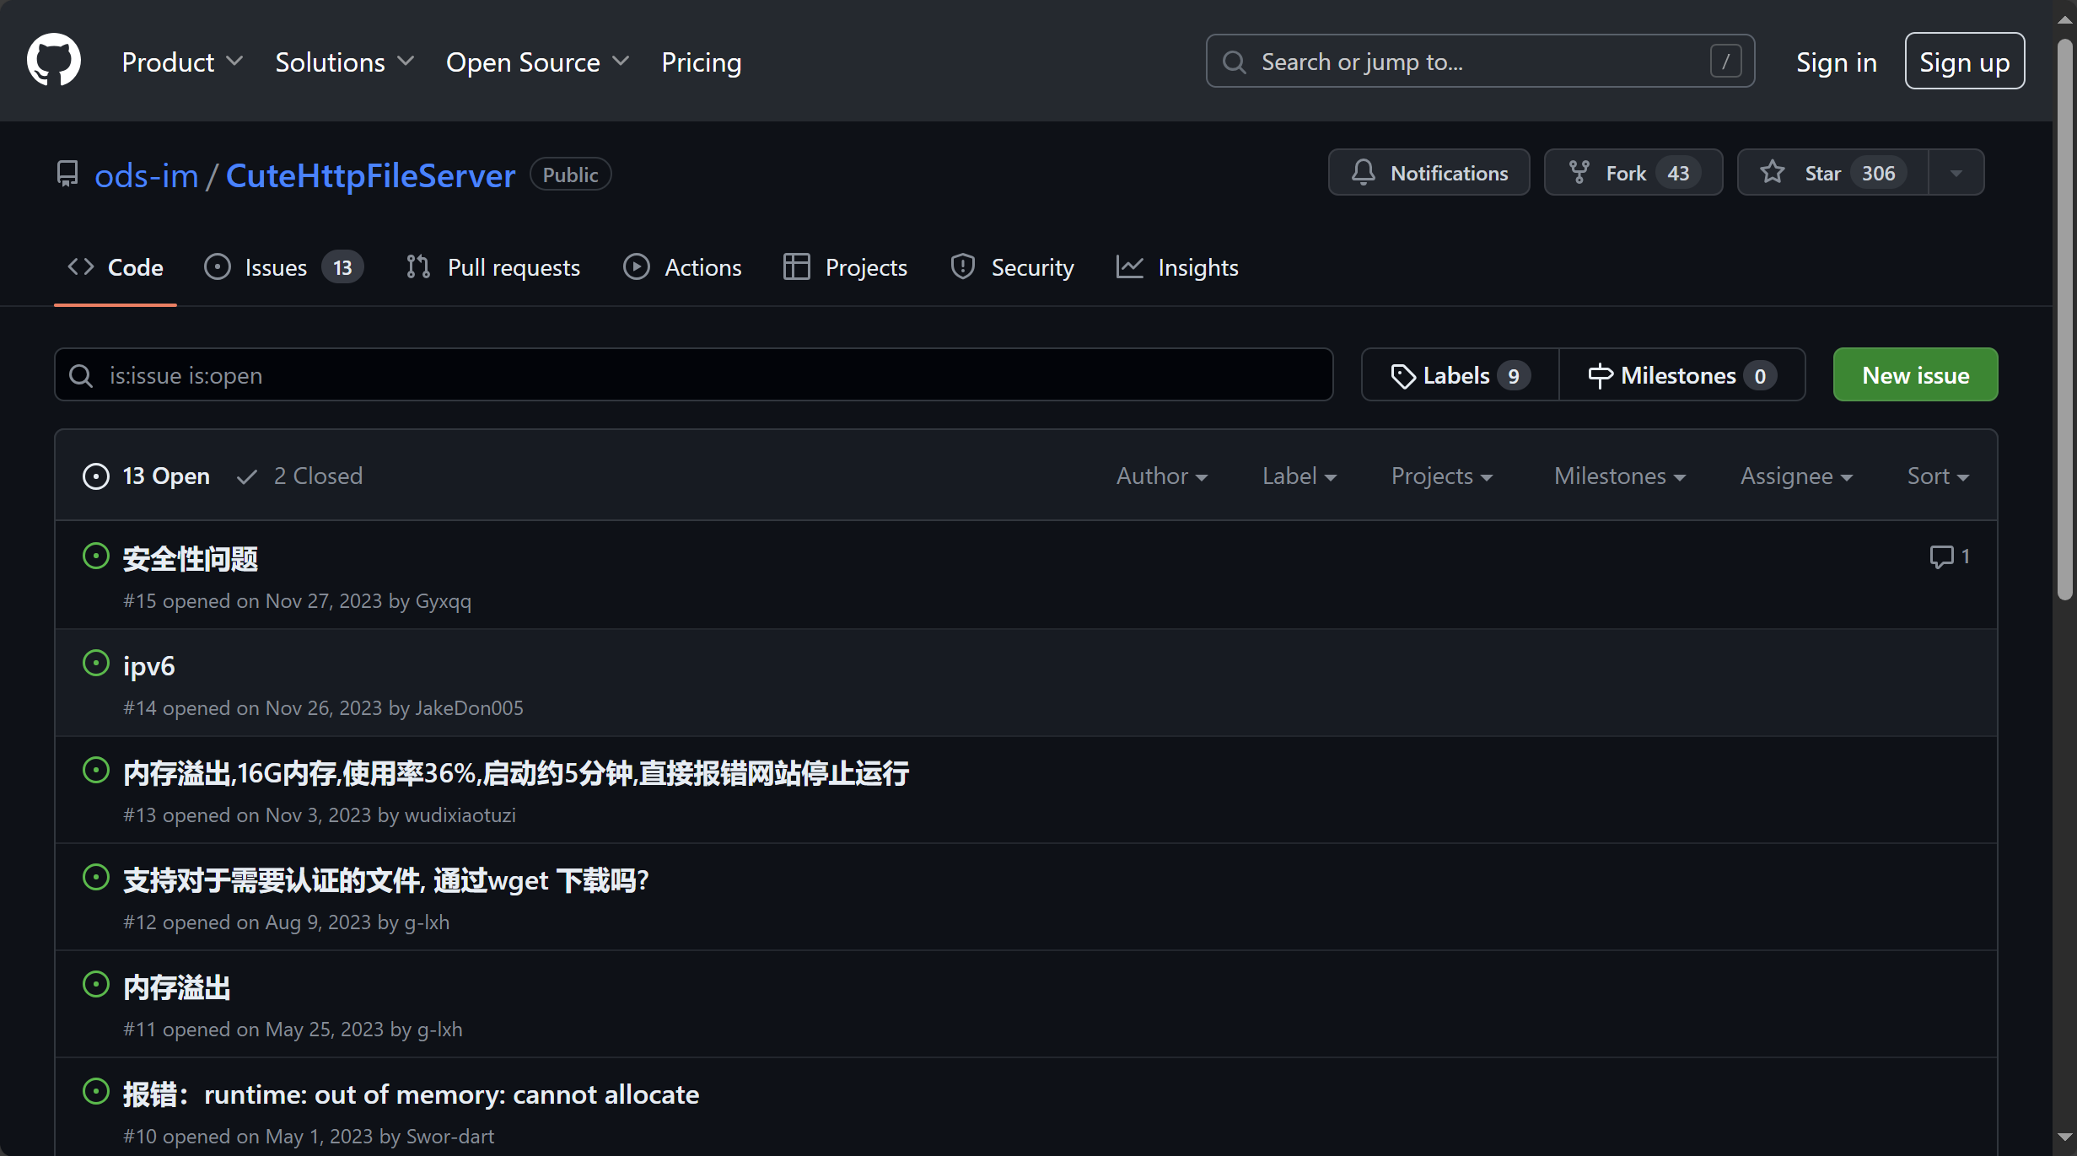Click the fork icon in Fork button
Screen dimensions: 2077x1156
pos(1579,173)
